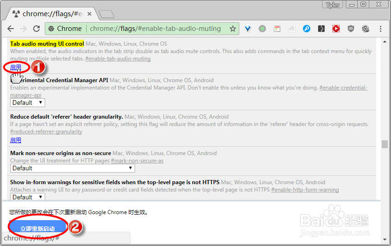Reload the flags page
Viewport: 391px width, 246px height.
coord(36,29)
